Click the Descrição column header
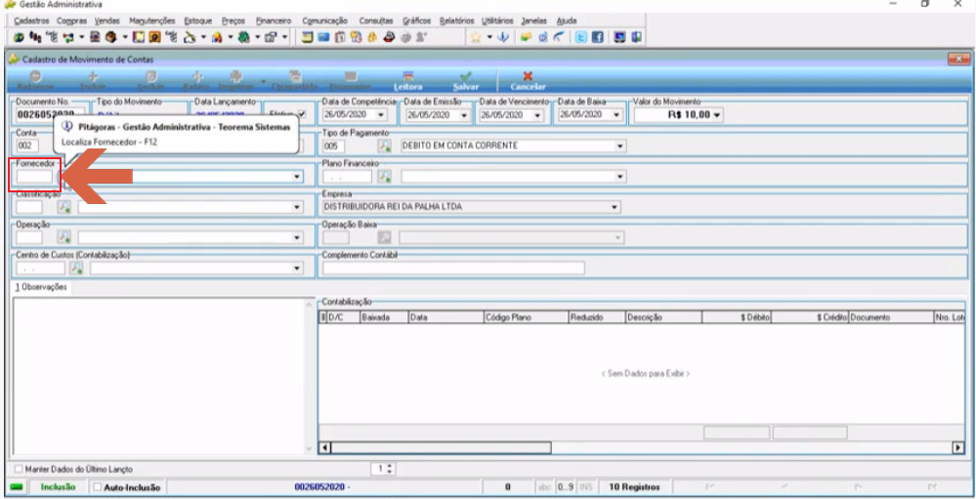Viewport: 976px width, 499px height. tap(663, 317)
